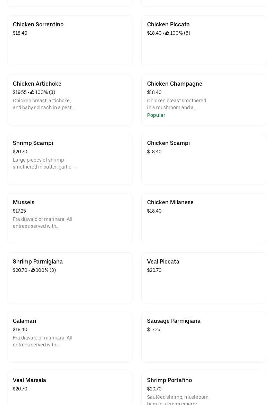This screenshot has width=279, height=405.
Task: Pick the Mussels entree
Action: coord(24,203)
